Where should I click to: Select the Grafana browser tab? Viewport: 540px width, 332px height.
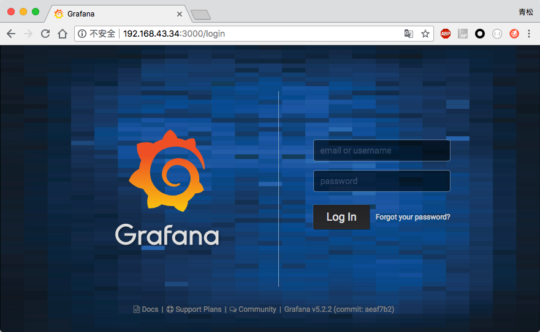[x=117, y=13]
